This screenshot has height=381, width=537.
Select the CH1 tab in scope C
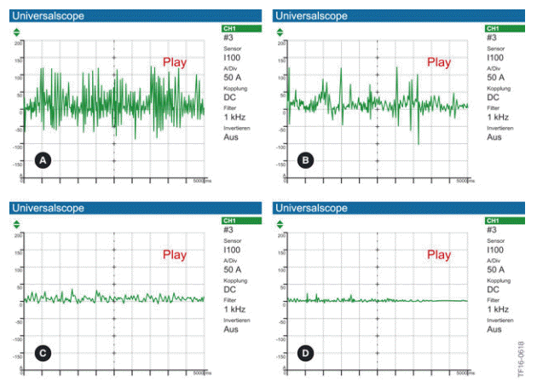(x=242, y=221)
